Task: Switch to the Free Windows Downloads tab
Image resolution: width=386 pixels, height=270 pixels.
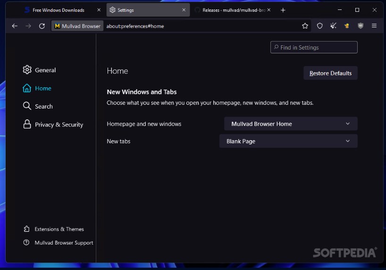Action: click(x=59, y=10)
